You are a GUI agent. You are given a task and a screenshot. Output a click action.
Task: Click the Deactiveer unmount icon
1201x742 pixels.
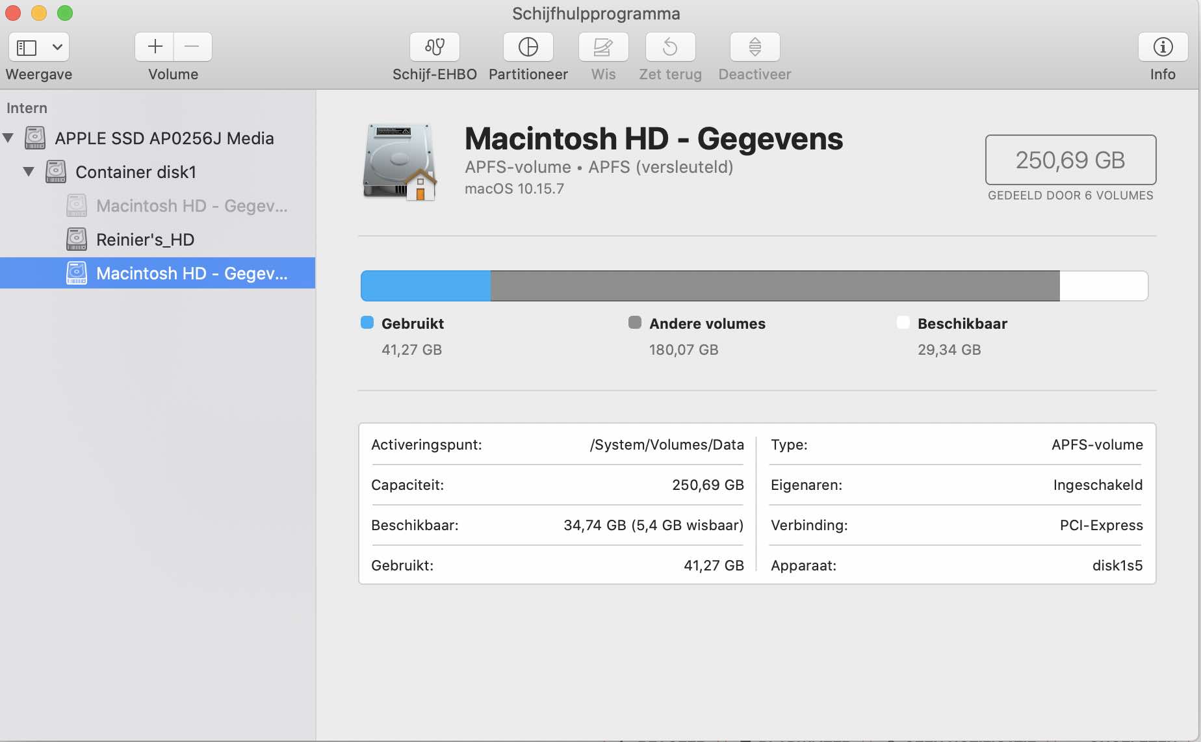point(755,47)
